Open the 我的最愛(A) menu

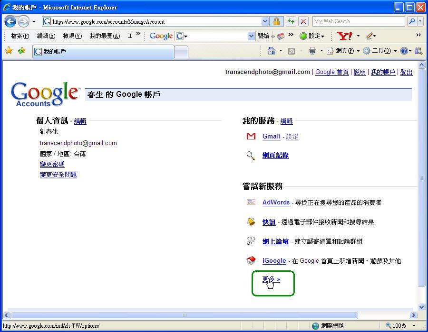(x=105, y=36)
